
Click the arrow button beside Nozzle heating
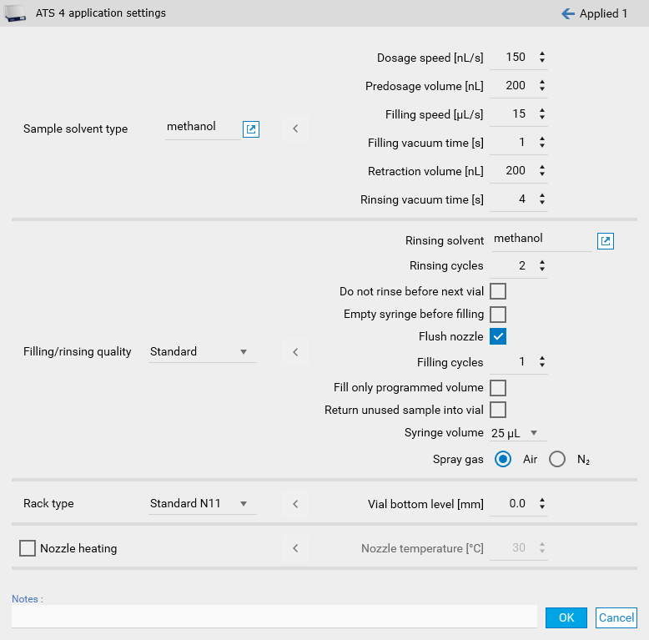tap(294, 548)
